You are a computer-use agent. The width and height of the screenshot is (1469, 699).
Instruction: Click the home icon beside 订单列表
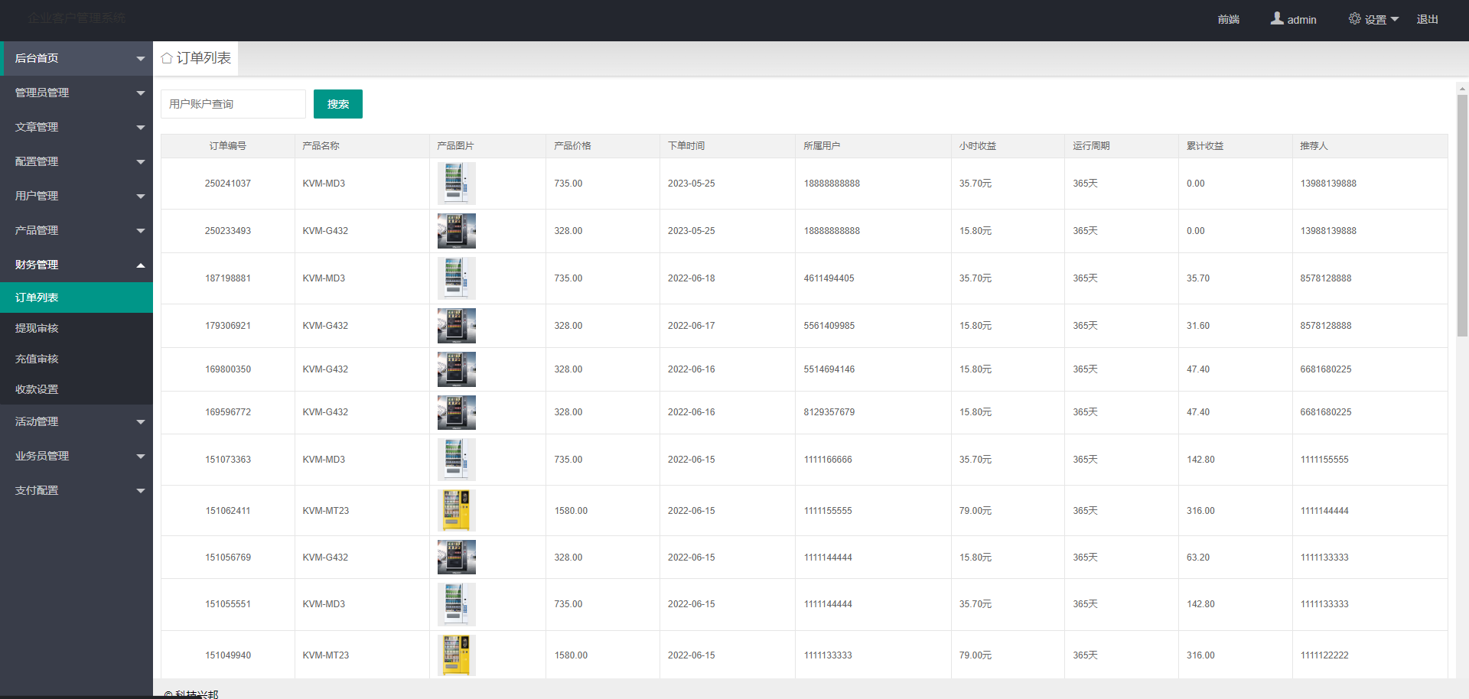(167, 58)
